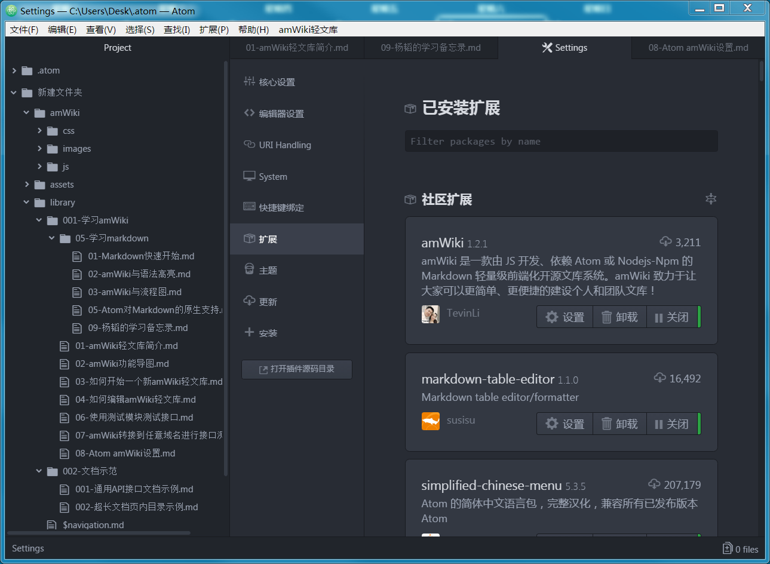Open the amWiki轻文库 menu

pos(308,29)
